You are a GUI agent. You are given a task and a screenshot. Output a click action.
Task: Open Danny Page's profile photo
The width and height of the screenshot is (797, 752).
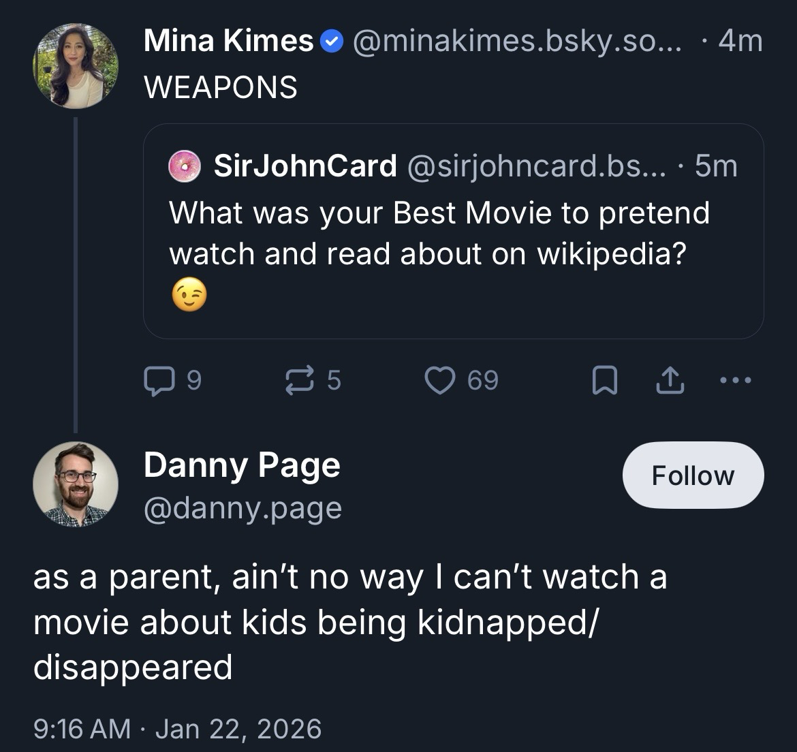click(x=75, y=484)
